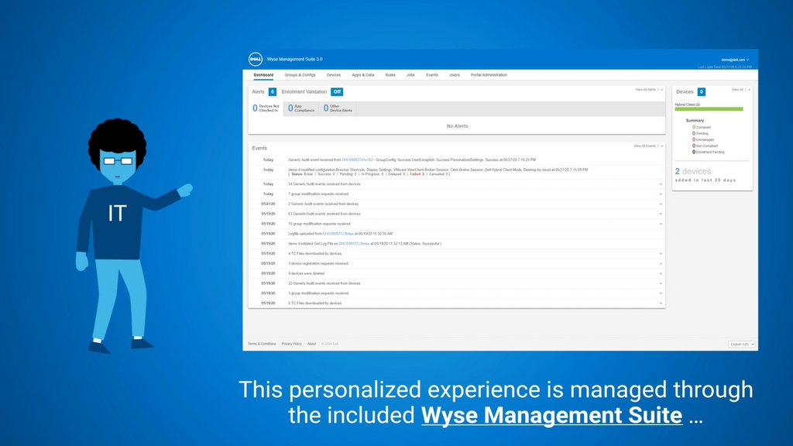Screen dimensions: 793x446
Task: Open the Apps & Data tab
Action: pos(363,75)
